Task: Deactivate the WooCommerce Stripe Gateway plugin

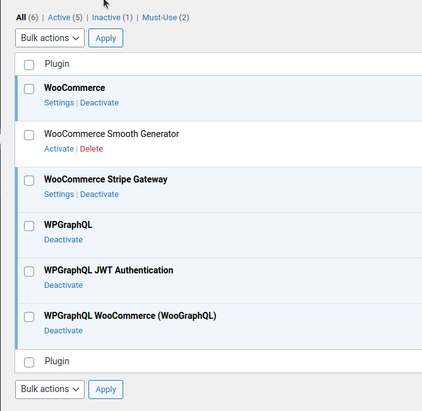Action: (x=99, y=194)
